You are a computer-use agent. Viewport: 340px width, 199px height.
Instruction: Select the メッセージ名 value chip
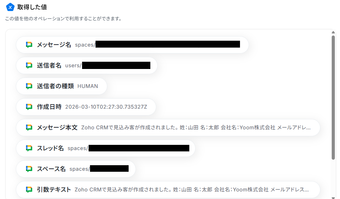(x=132, y=44)
